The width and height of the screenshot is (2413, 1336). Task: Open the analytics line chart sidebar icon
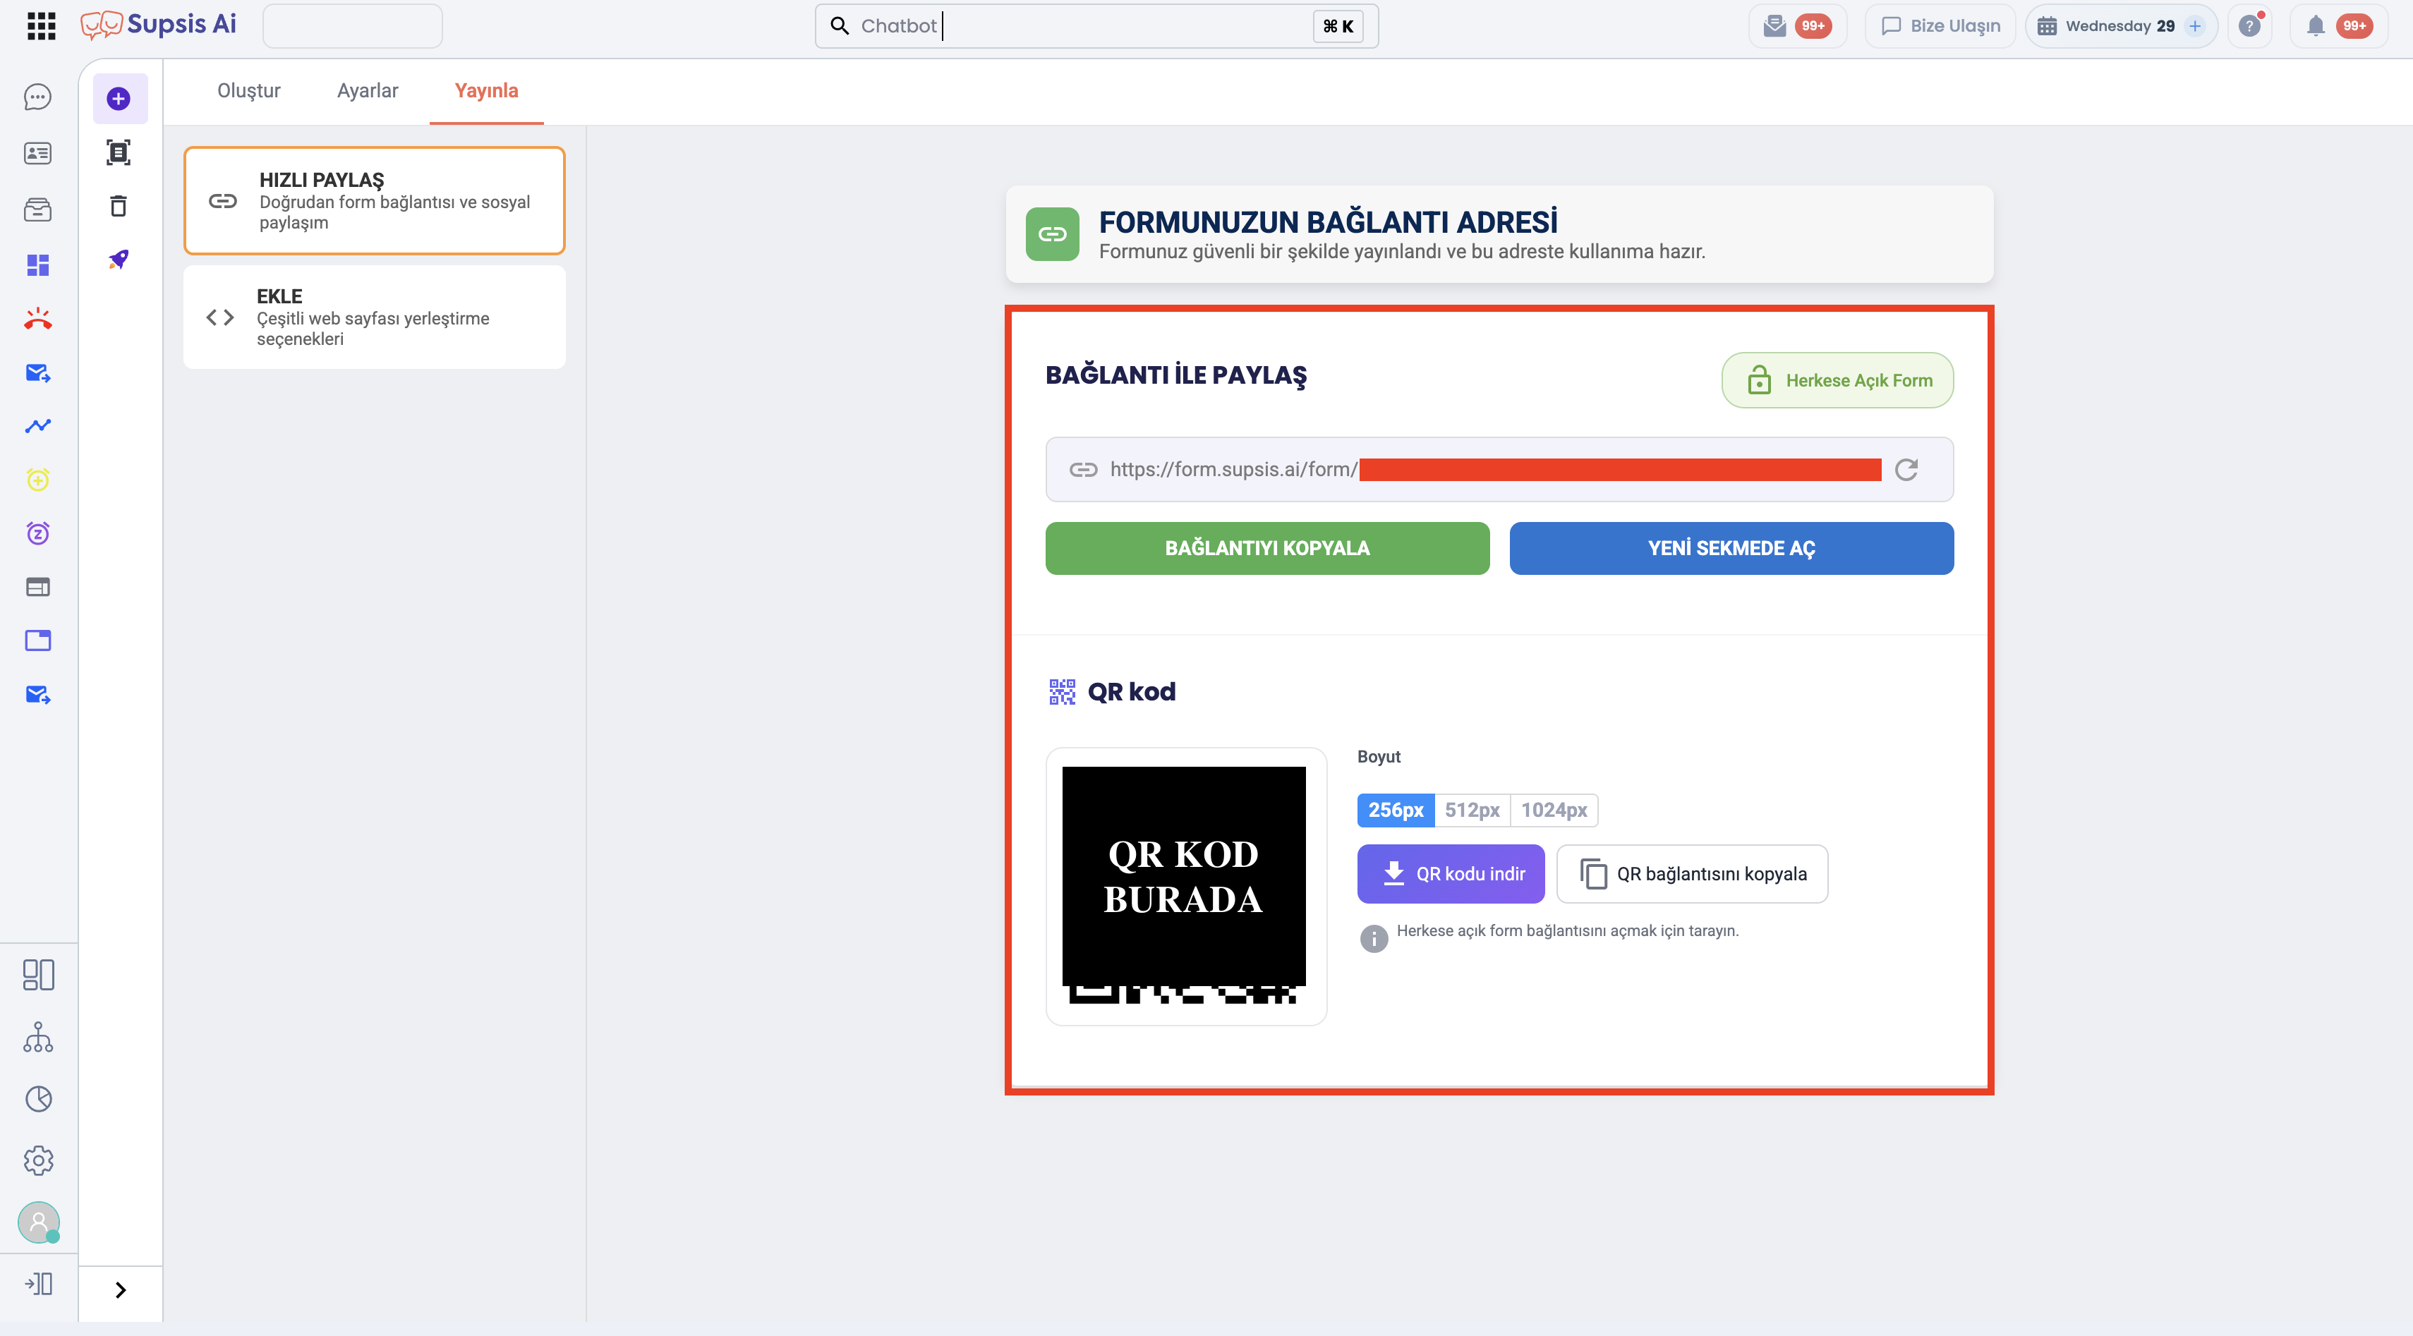pyautogui.click(x=37, y=426)
